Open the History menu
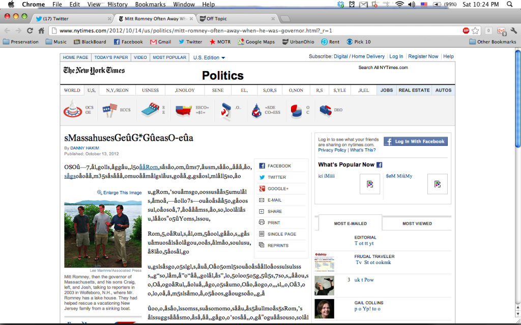 [x=118, y=4]
